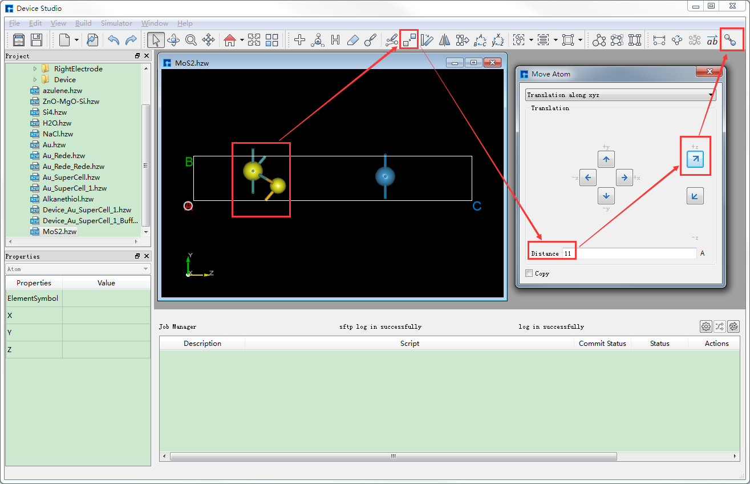Click the add hydrogen H icon

[x=335, y=40]
